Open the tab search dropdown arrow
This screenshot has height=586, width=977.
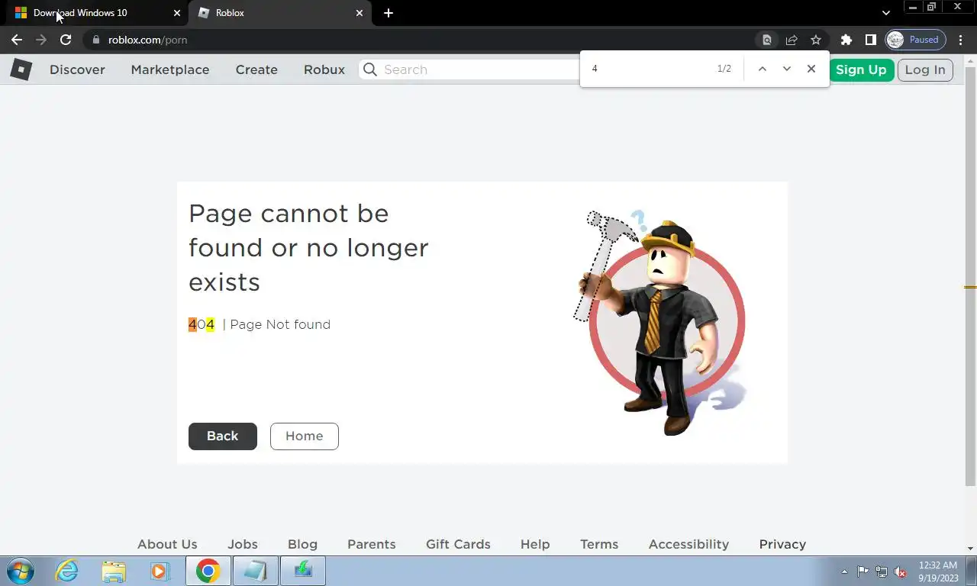coord(885,13)
